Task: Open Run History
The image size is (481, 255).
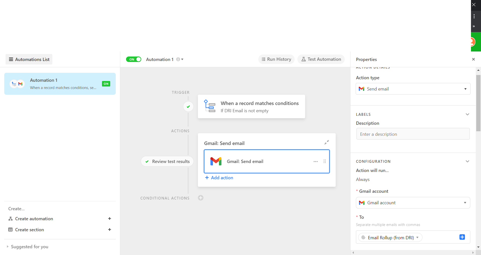Action: (x=276, y=59)
